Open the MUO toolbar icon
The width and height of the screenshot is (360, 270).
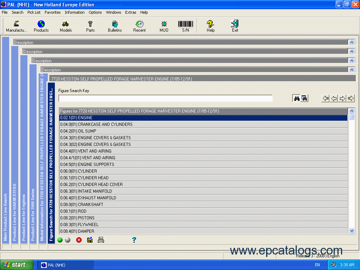164,26
